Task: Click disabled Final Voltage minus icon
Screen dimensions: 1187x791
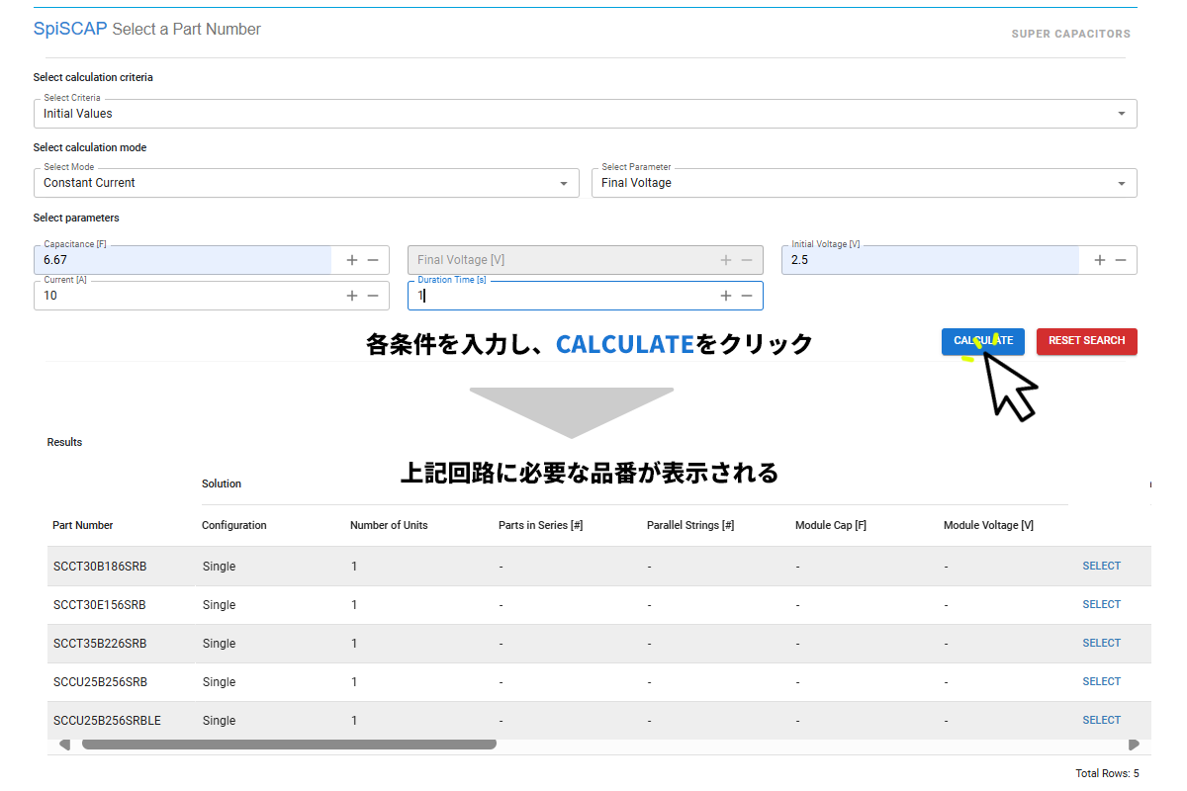Action: point(747,260)
